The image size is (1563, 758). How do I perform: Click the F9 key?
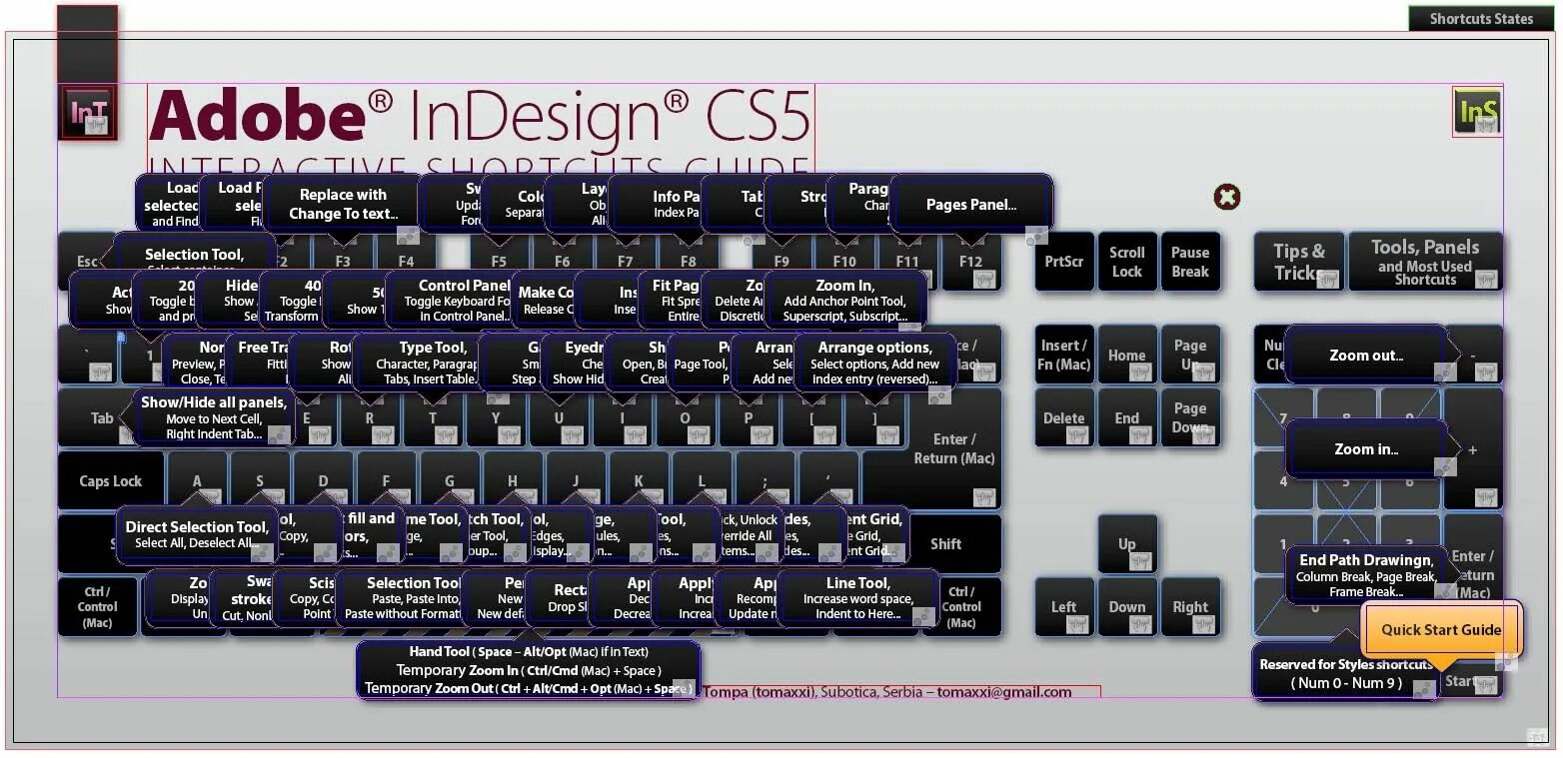(781, 262)
